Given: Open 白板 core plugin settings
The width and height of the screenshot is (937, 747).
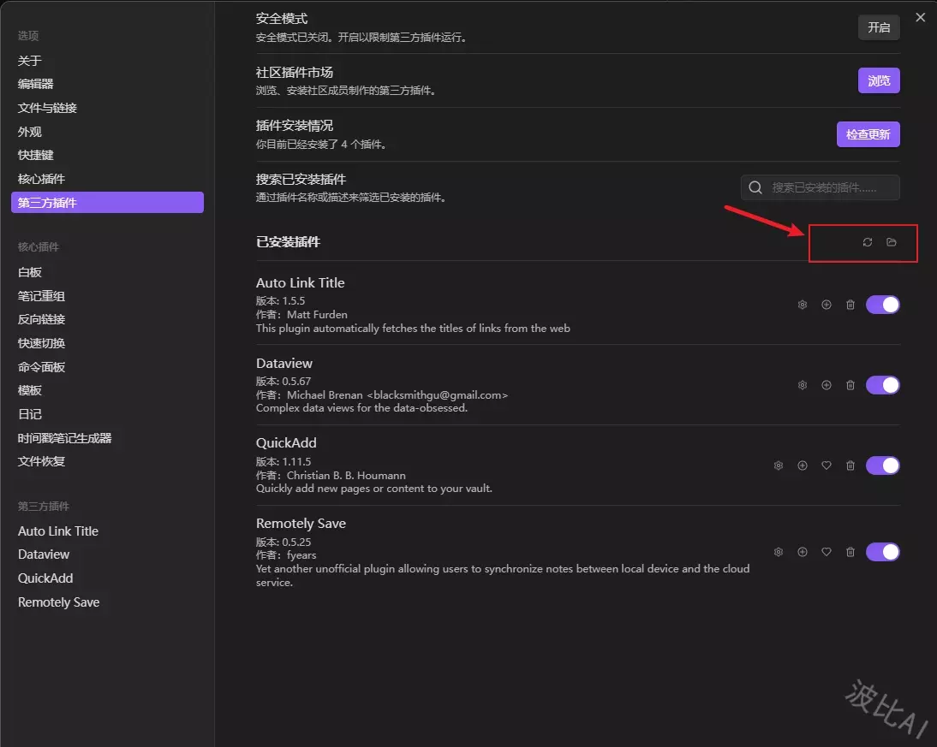Looking at the screenshot, I should (x=108, y=272).
